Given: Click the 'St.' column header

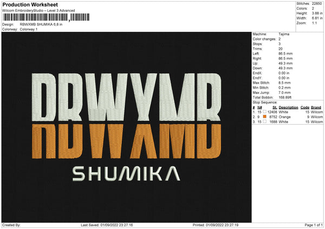Looking at the screenshot, I should point(275,107).
